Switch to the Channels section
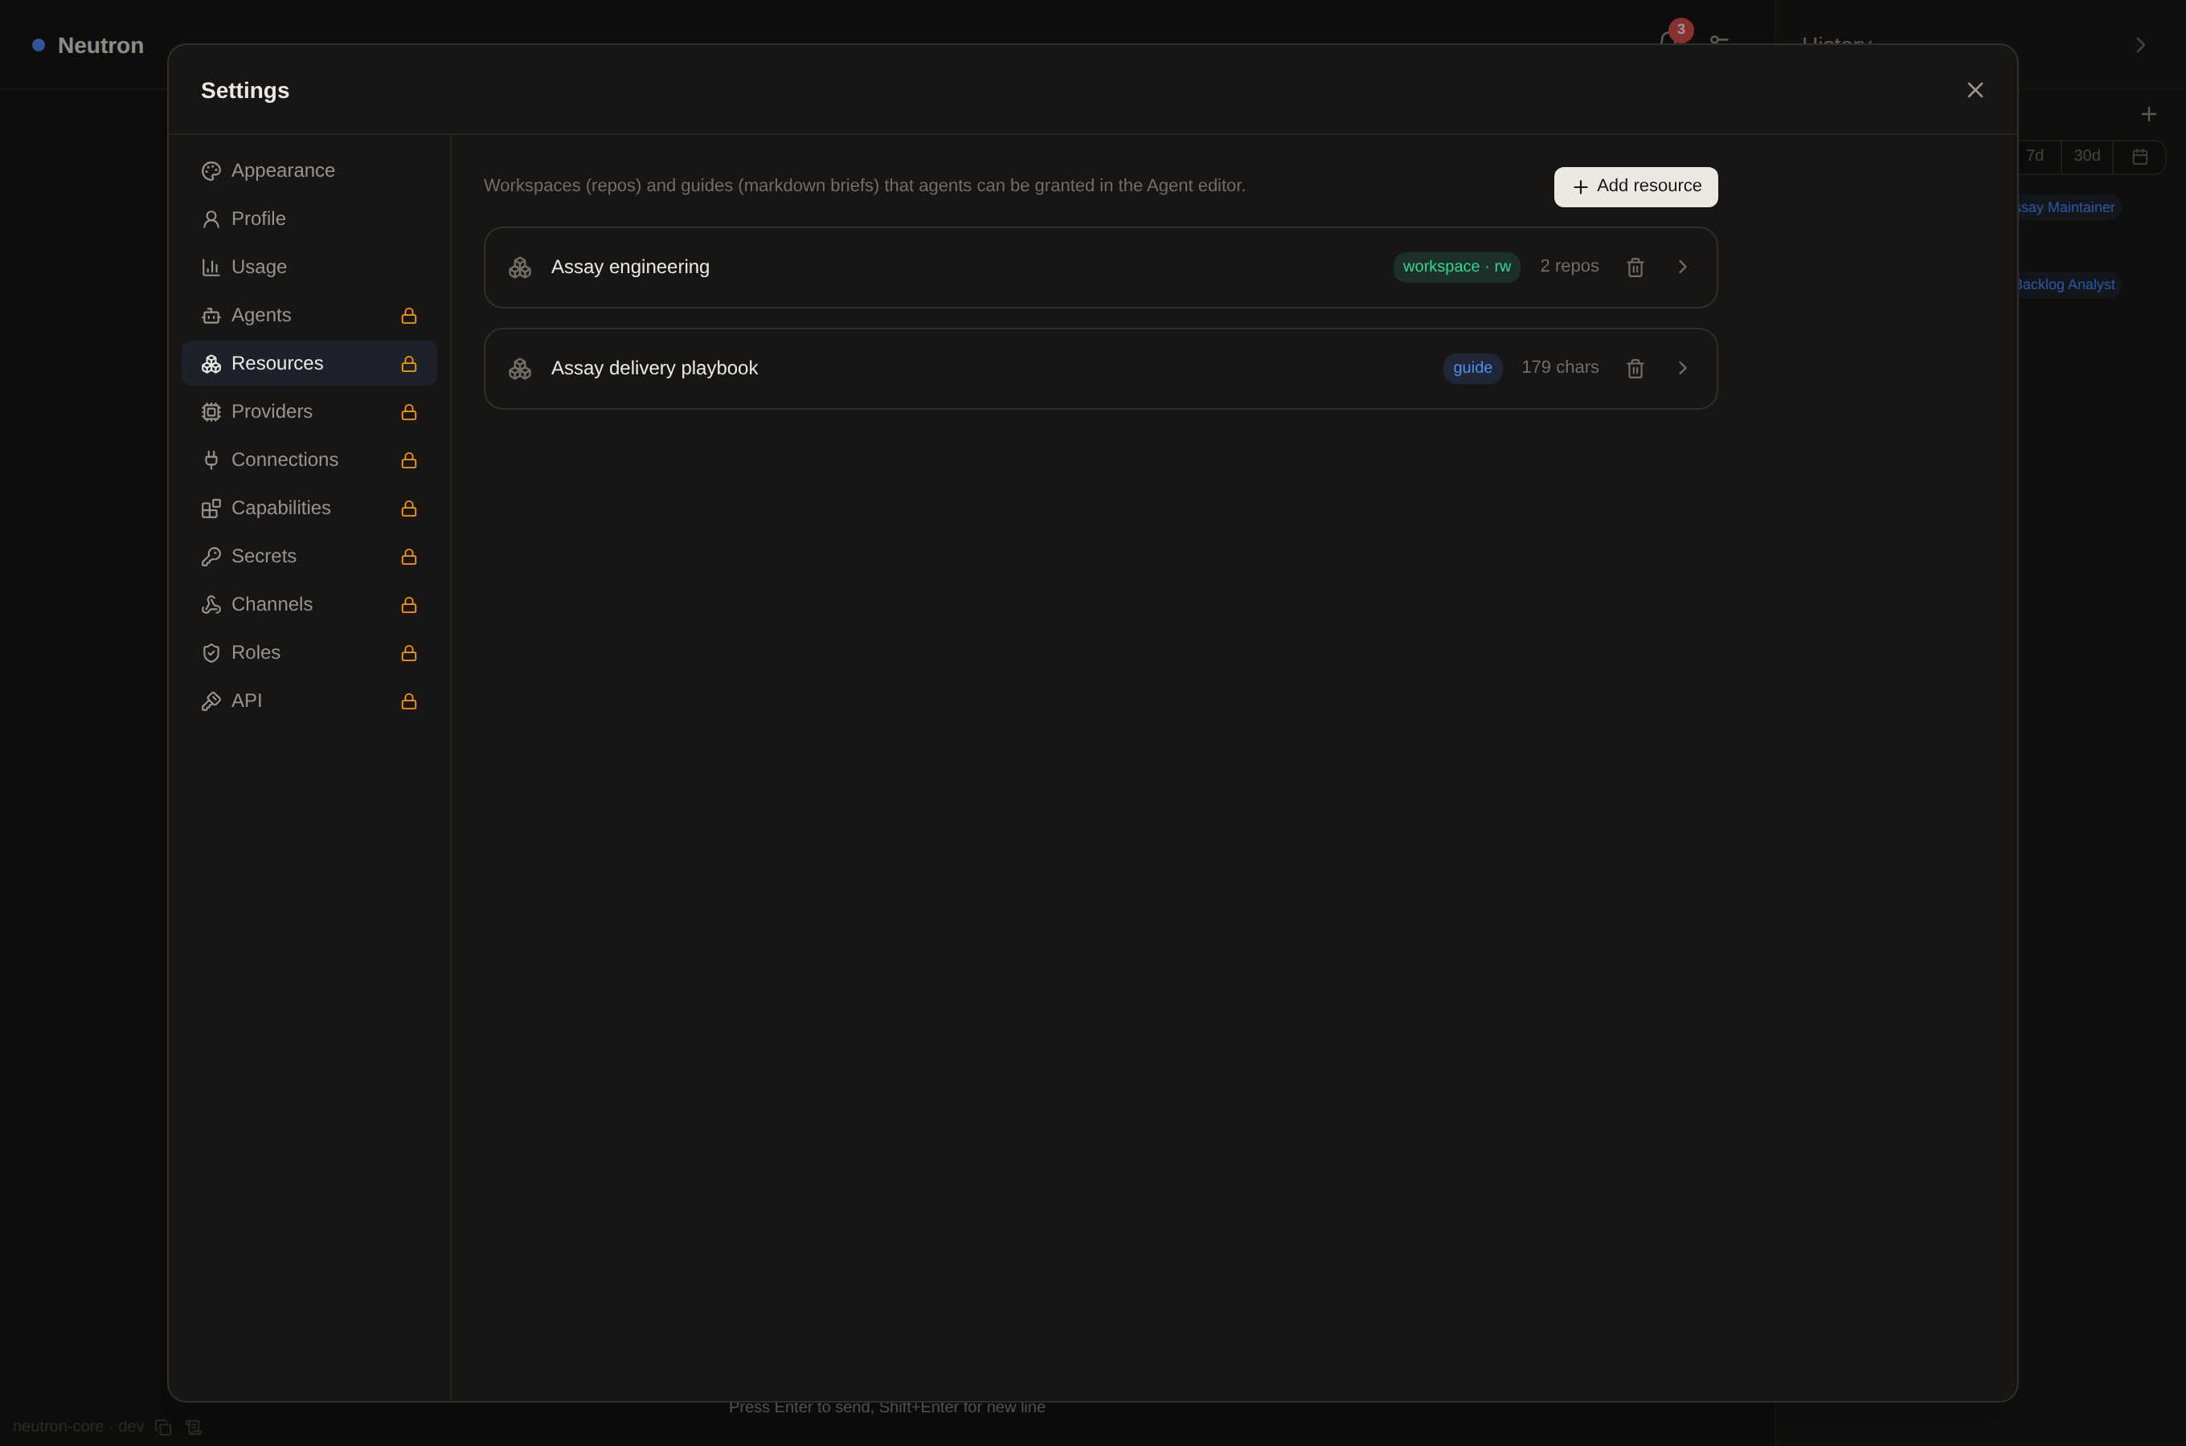 pyautogui.click(x=309, y=604)
